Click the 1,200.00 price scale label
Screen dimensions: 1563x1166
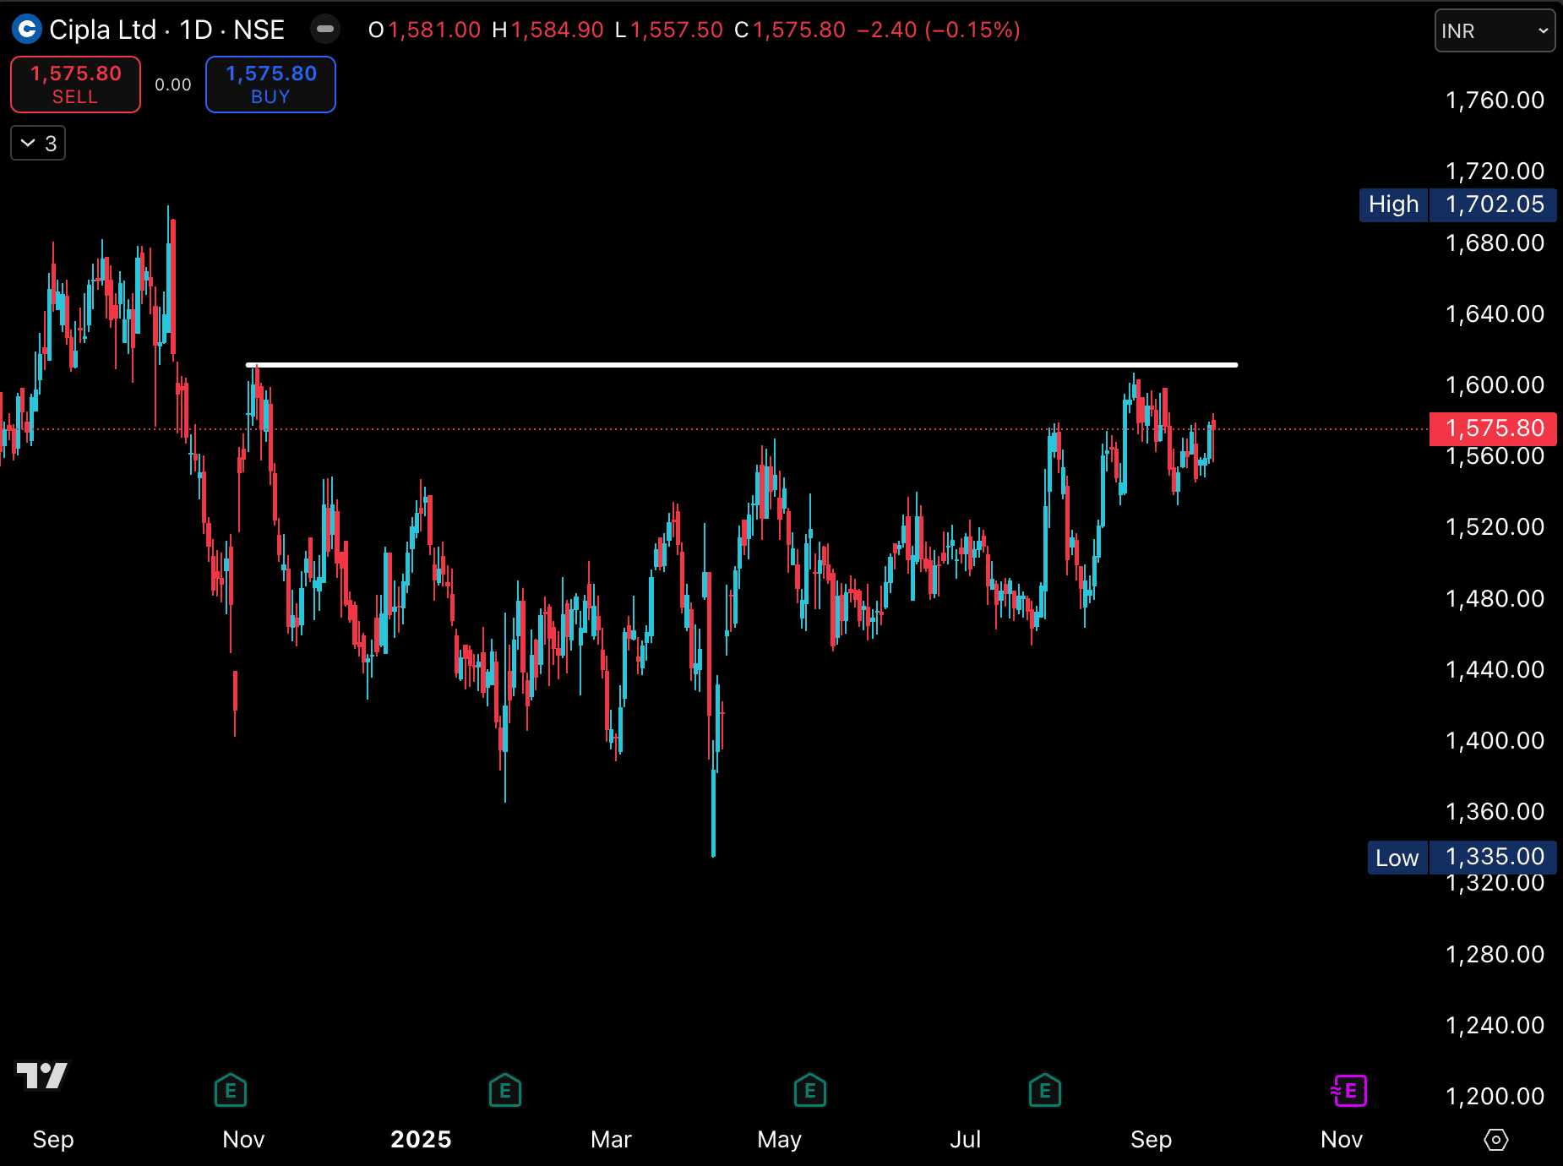coord(1495,1096)
